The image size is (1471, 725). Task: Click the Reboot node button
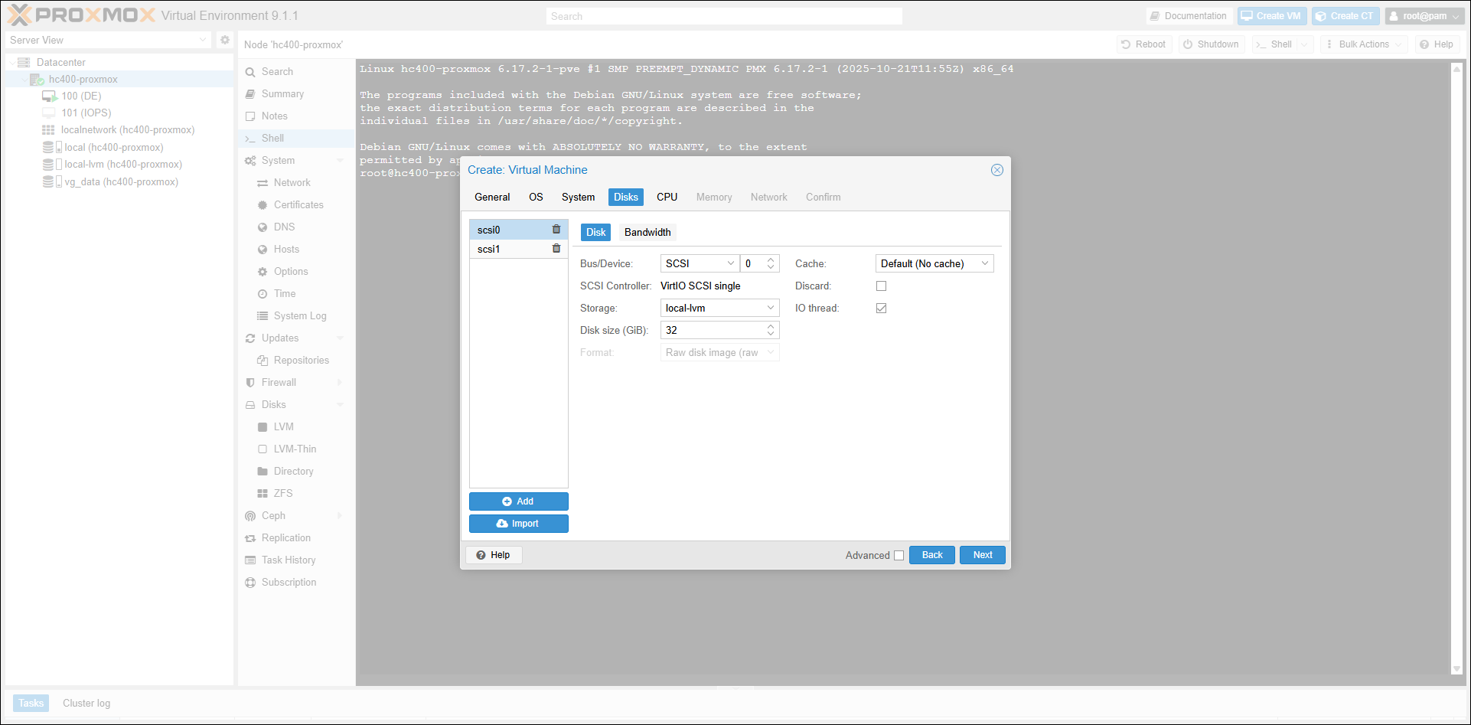tap(1143, 44)
